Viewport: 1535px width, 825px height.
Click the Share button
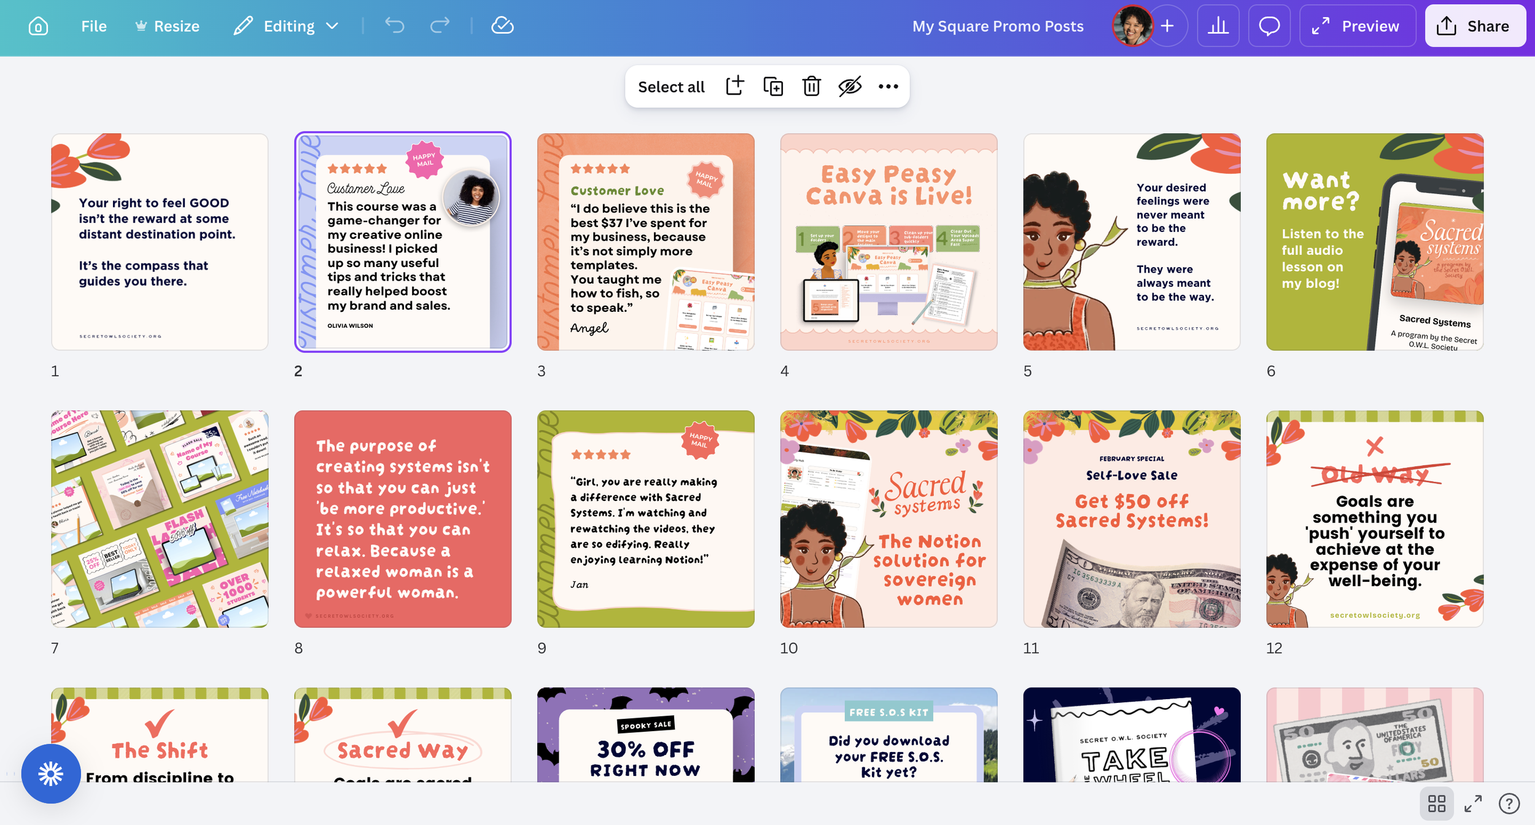pyautogui.click(x=1475, y=25)
